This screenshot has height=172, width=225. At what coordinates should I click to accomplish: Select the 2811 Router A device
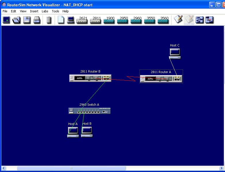point(161,79)
